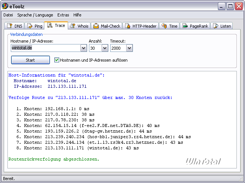Screen dimensions: 245x183
Task: Click the Mail-Check envelope icon
Action: (96, 26)
